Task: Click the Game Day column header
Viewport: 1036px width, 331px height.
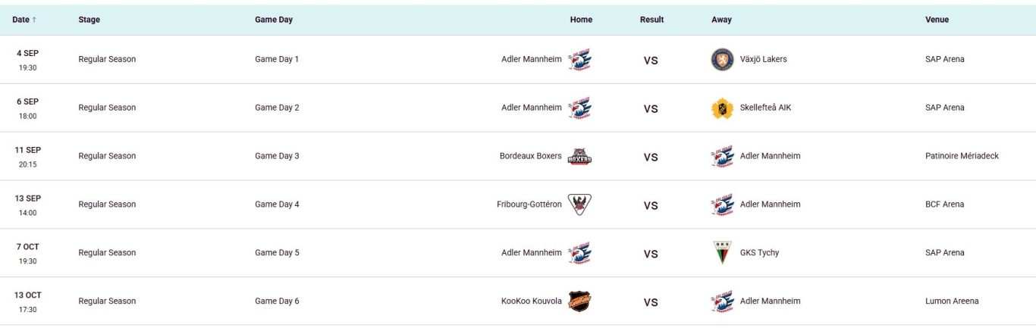Action: coord(274,20)
